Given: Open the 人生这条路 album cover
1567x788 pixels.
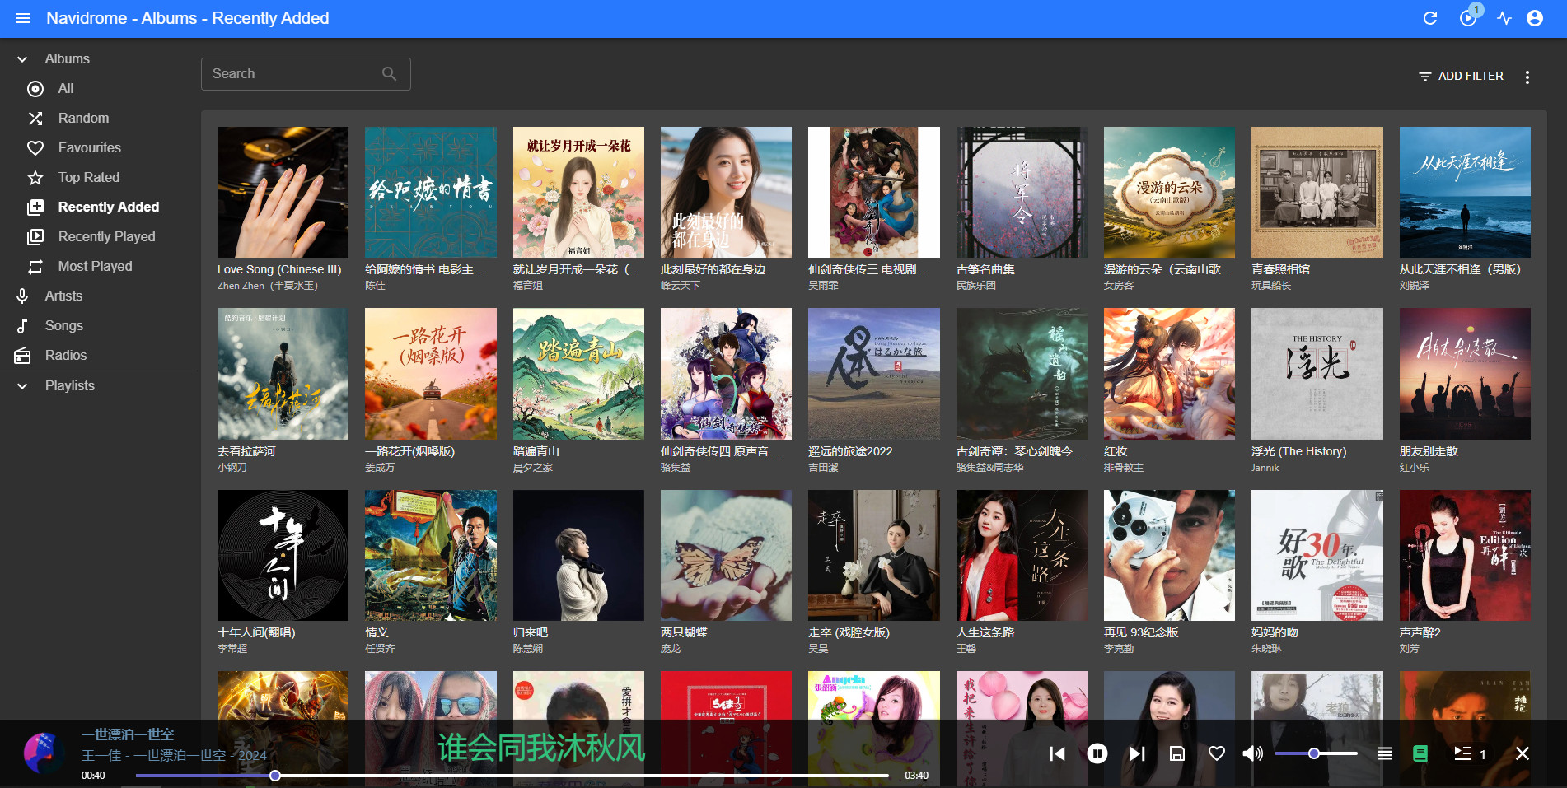Looking at the screenshot, I should click(x=1022, y=555).
